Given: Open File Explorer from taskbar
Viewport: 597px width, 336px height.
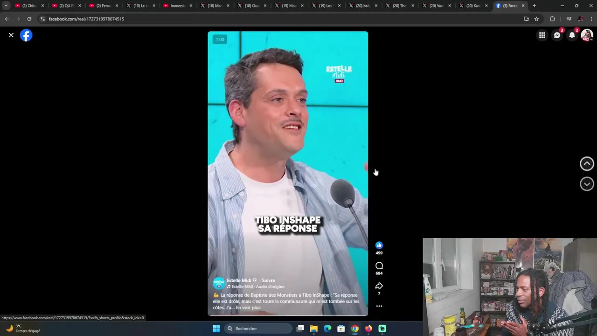Looking at the screenshot, I should 314,329.
